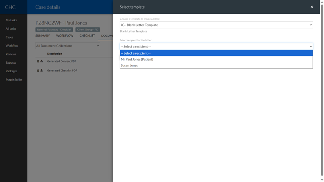Collapse the recipient dropdown field
Screen dimensions: 324x182
click(216, 46)
